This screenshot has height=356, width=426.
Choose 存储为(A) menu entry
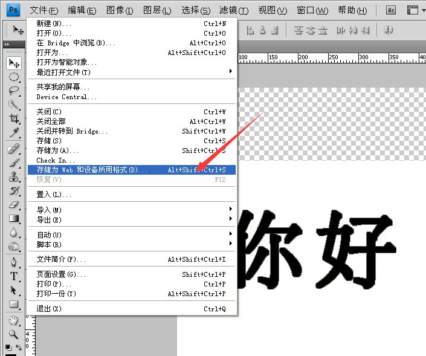click(x=132, y=150)
